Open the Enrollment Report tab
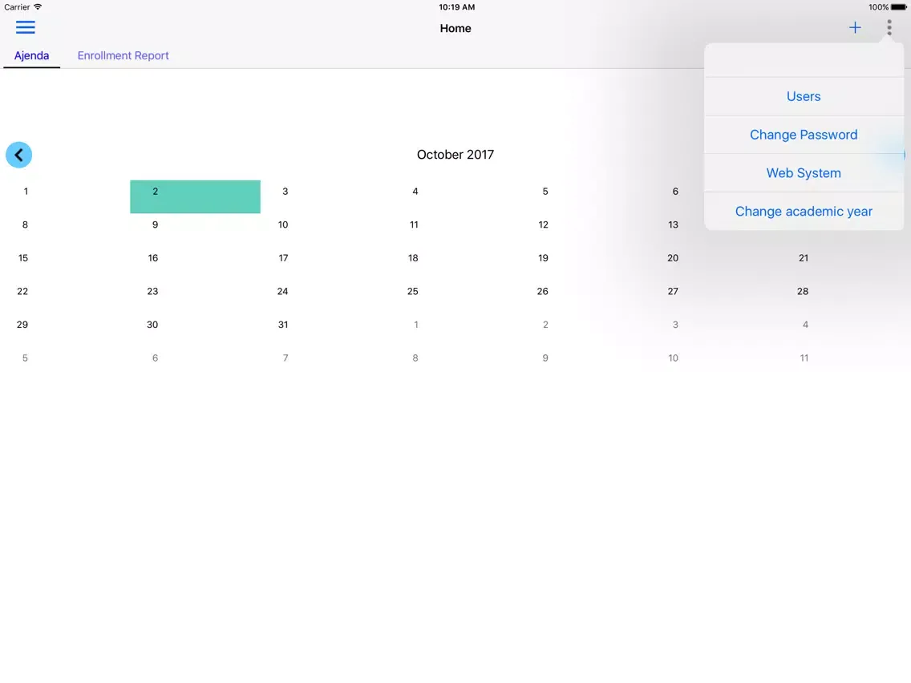This screenshot has height=683, width=911. click(x=123, y=56)
